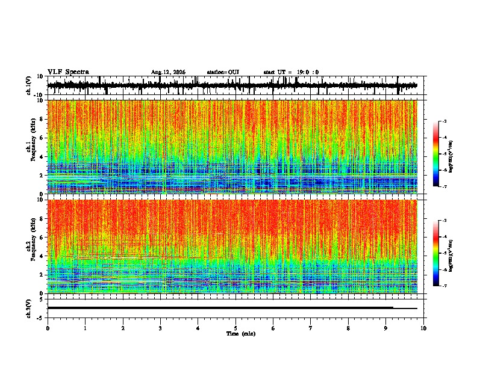Image resolution: width=477 pixels, height=368 pixels.
Task: Select the ch.1 spectrogram color bar
Action: coord(435,154)
